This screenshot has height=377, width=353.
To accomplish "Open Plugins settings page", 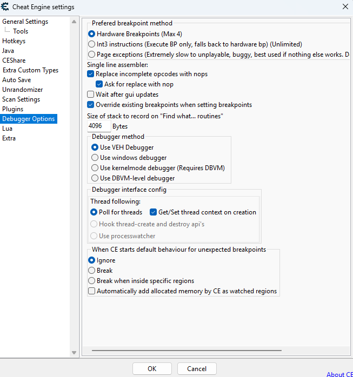I will [13, 109].
